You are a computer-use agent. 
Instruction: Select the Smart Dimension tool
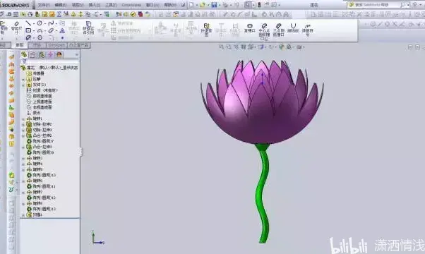pos(16,28)
